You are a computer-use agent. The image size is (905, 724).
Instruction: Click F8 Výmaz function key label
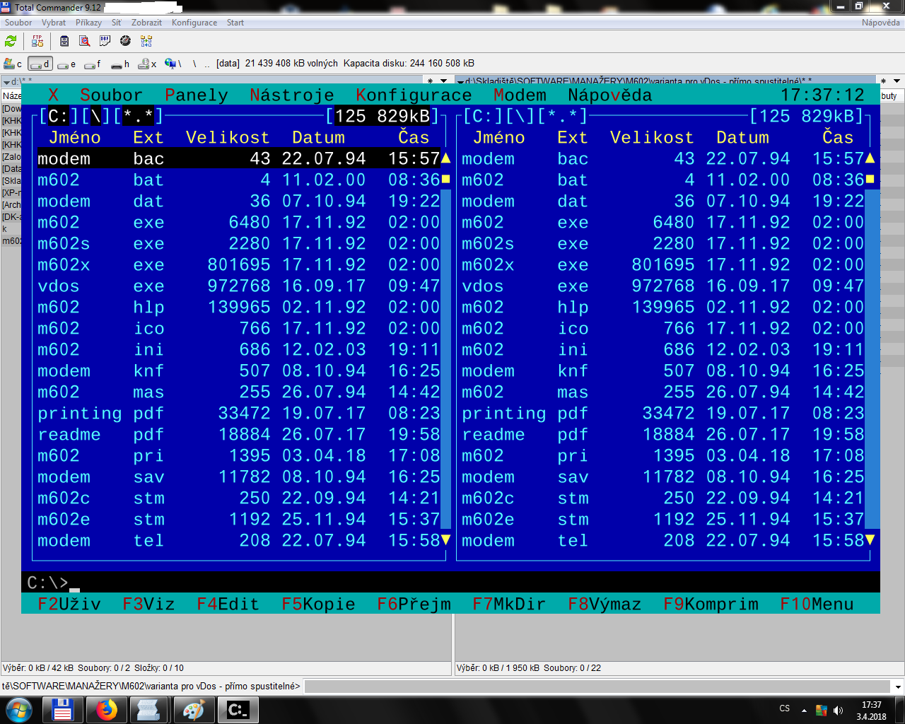pos(605,604)
